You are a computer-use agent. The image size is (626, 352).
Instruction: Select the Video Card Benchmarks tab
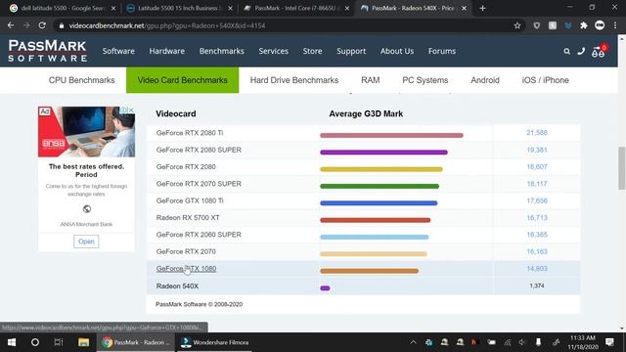(183, 80)
